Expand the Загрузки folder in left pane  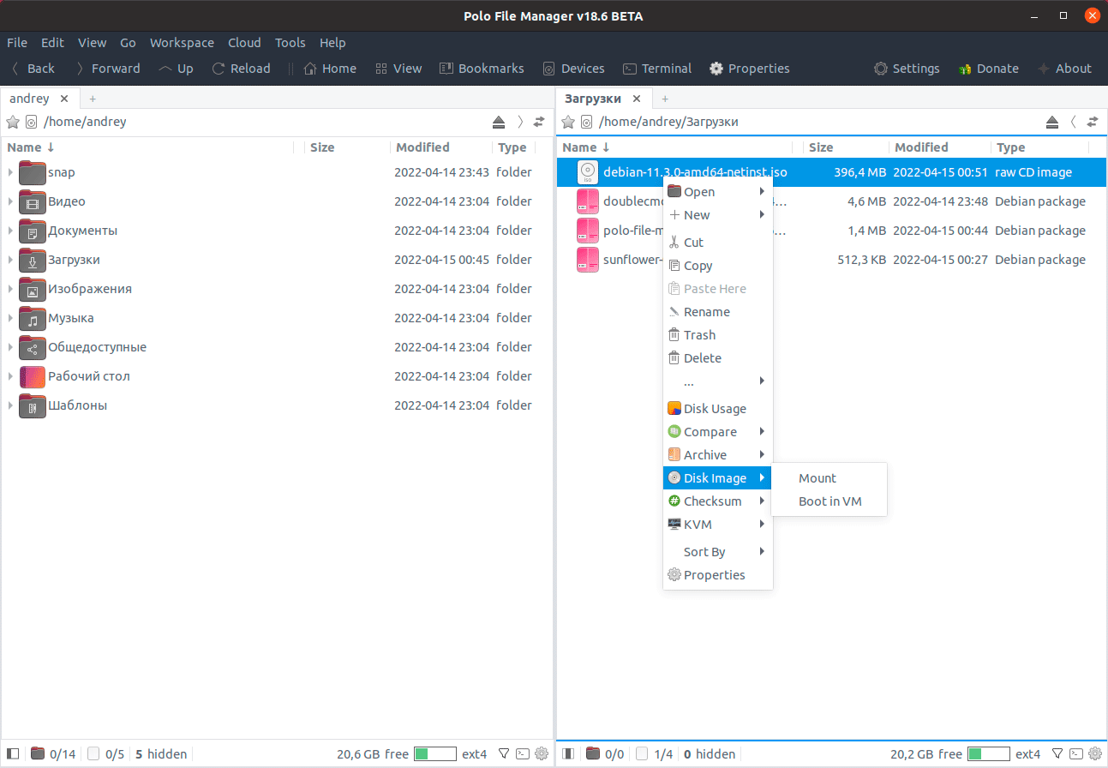click(10, 260)
